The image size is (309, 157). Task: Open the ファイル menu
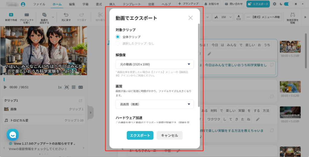tap(39, 4)
